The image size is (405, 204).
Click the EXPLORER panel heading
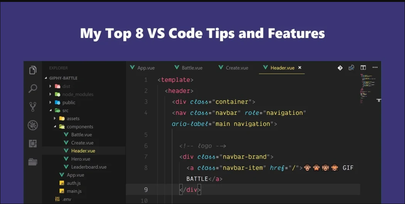(x=59, y=68)
